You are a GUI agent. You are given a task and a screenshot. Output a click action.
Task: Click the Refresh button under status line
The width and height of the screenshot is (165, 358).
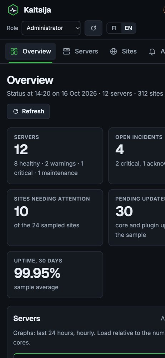pos(28,111)
